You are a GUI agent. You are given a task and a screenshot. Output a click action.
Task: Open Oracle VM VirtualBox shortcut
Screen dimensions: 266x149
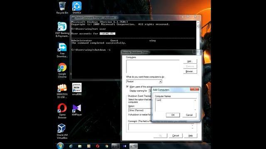pos(62,132)
